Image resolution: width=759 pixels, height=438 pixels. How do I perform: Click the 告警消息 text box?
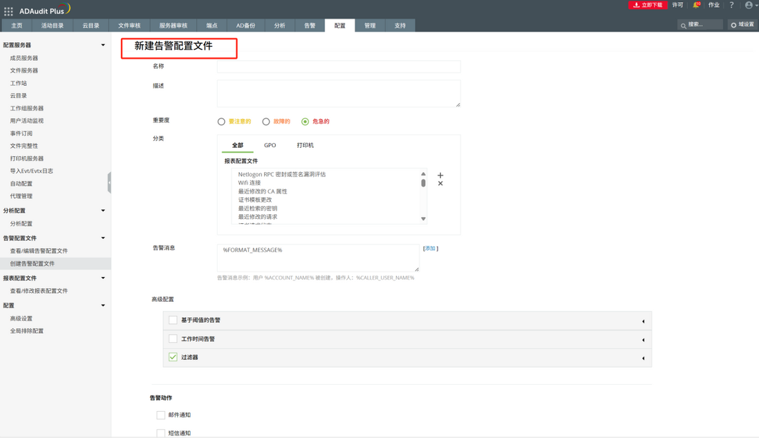click(x=318, y=258)
